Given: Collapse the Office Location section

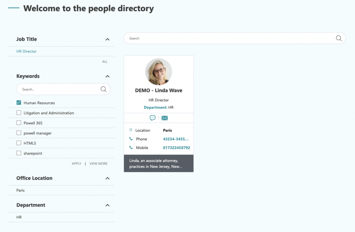Looking at the screenshot, I should point(107,178).
